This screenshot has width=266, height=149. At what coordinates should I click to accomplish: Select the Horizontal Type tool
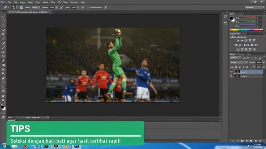[3, 83]
